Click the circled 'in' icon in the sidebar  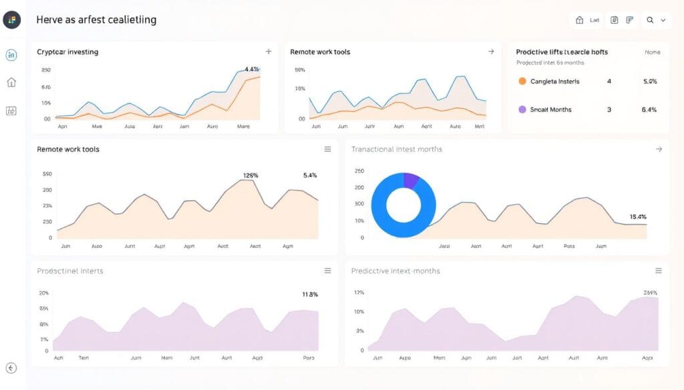[x=11, y=55]
